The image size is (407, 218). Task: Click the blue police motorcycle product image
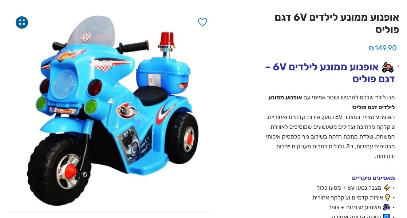(112, 111)
